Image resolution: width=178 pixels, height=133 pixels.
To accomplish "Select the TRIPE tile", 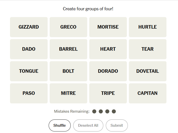I will [108, 93].
